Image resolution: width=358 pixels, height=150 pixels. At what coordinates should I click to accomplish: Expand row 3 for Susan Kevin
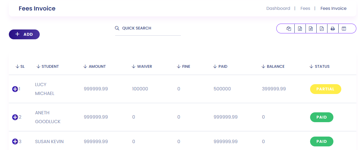(x=15, y=141)
